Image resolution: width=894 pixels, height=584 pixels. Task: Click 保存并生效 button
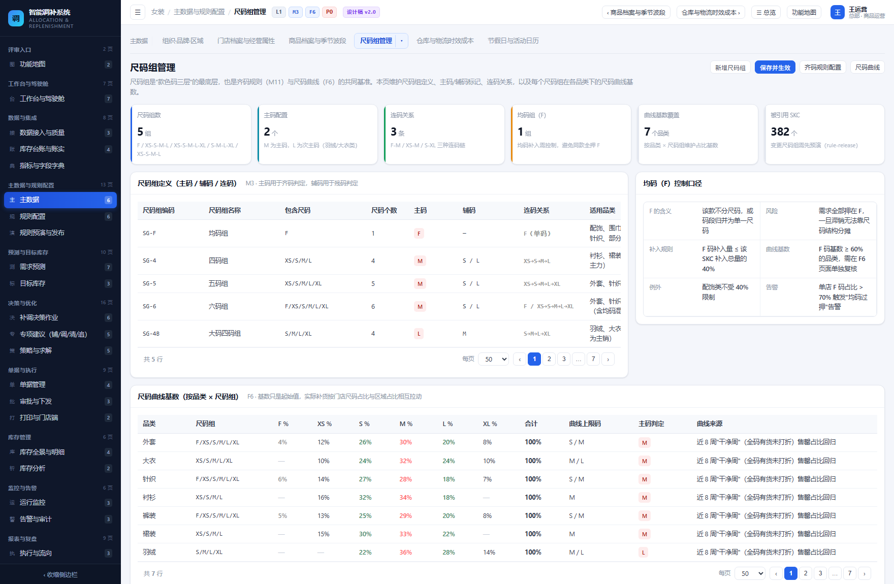click(x=775, y=68)
